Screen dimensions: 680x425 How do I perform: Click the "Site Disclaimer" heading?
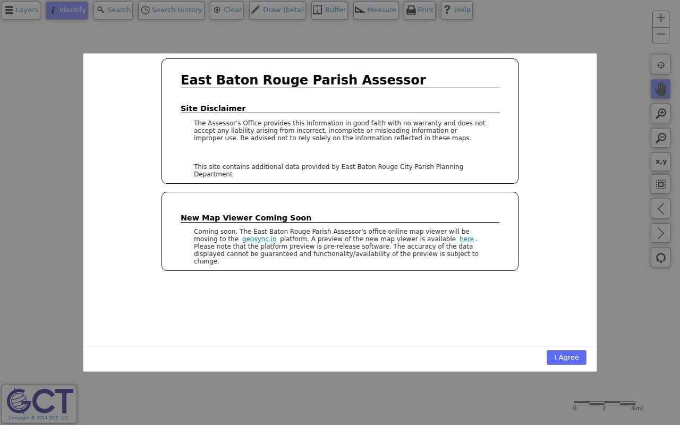click(x=213, y=108)
